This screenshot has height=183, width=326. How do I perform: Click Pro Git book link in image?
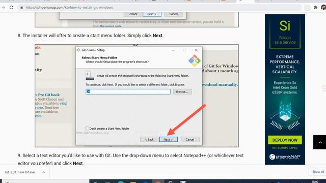pos(49,95)
